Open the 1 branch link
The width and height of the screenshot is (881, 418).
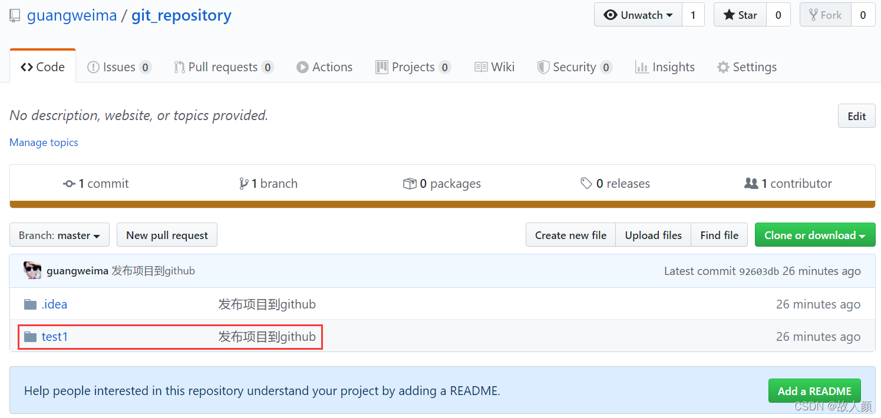pyautogui.click(x=268, y=184)
